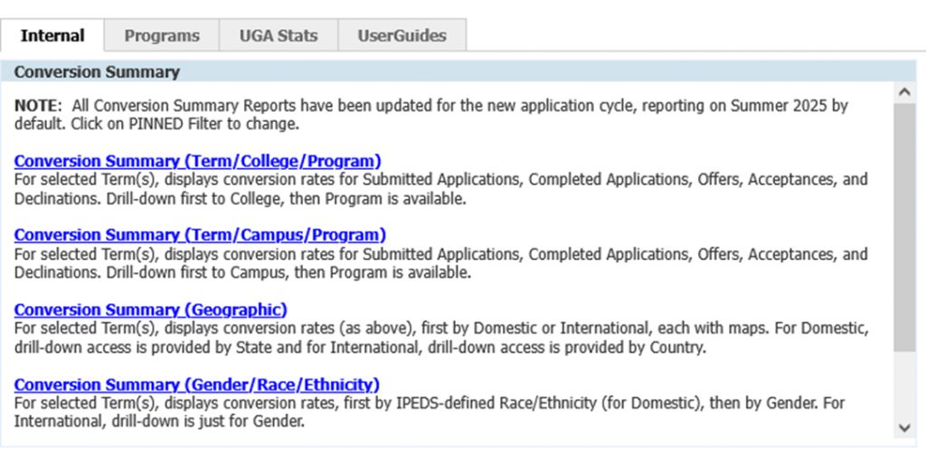Open the Programs tab

click(162, 36)
